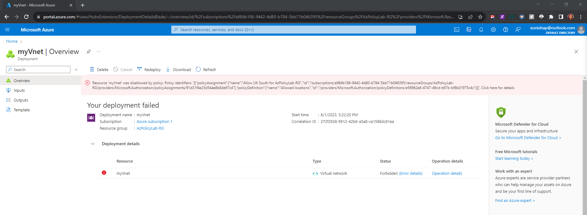Open the Azure portal hamburger menu

[x=7, y=30]
